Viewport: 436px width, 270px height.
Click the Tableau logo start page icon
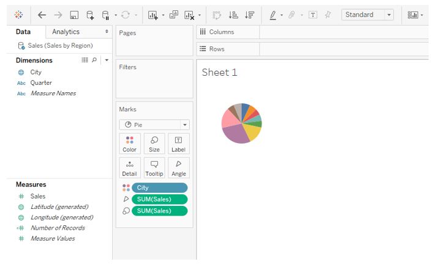pos(18,15)
